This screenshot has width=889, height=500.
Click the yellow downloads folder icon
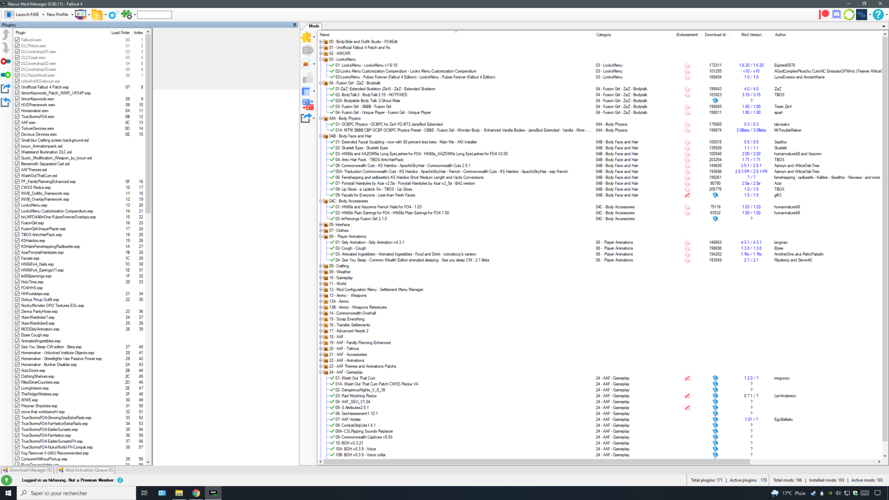coord(97,14)
